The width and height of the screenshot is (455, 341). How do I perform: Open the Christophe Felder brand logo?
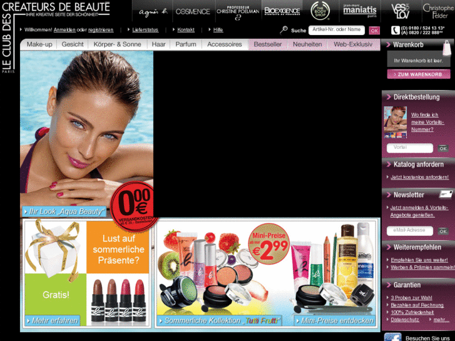pos(438,11)
